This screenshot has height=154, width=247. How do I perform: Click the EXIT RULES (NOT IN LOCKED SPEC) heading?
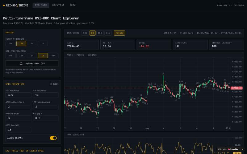tap(25, 151)
